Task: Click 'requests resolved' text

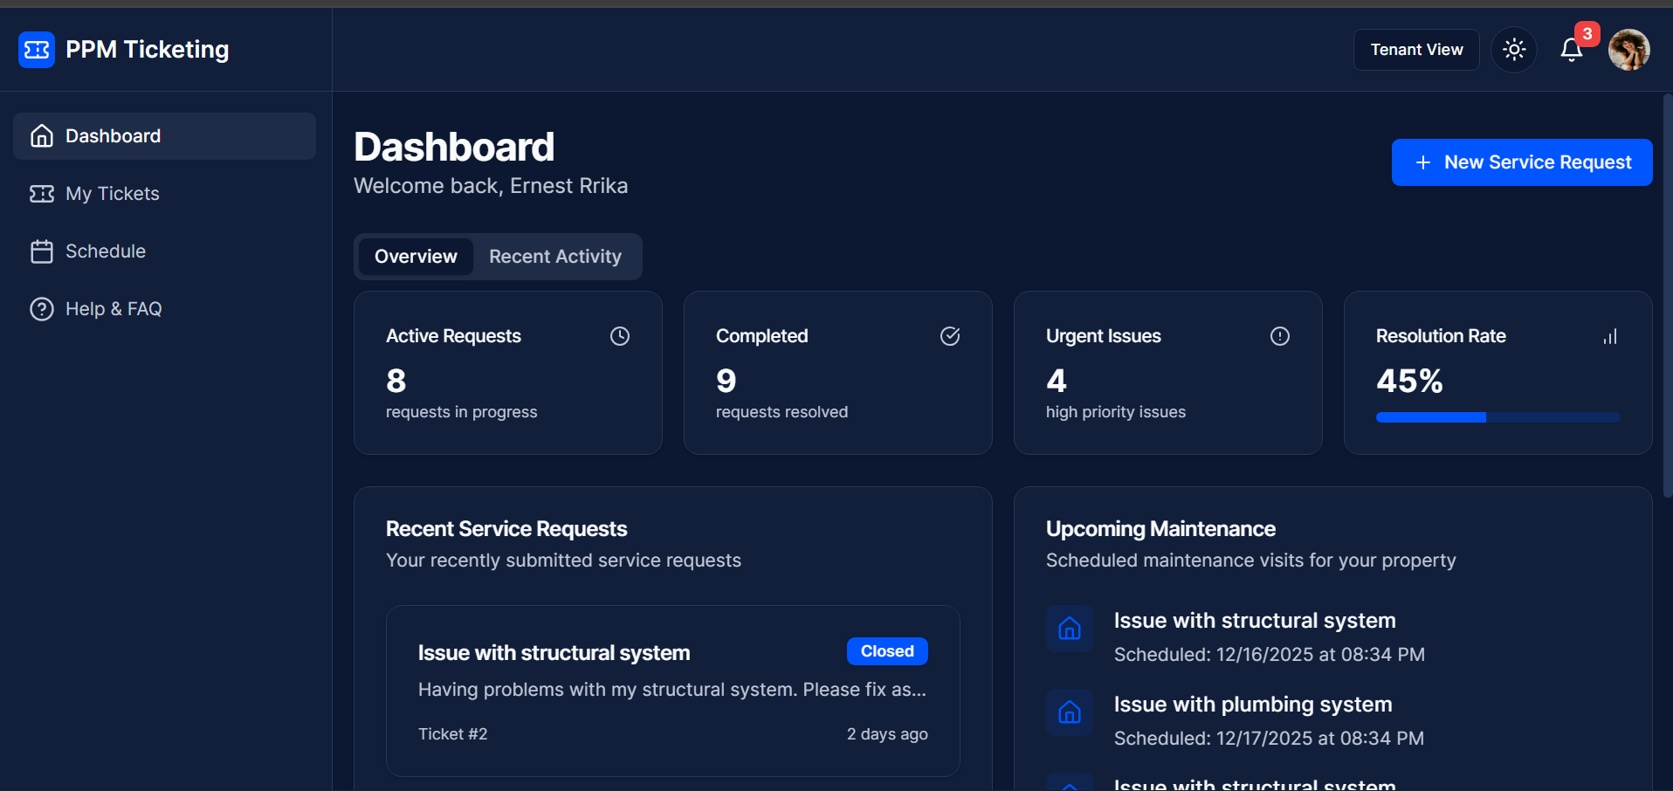Action: point(782,412)
